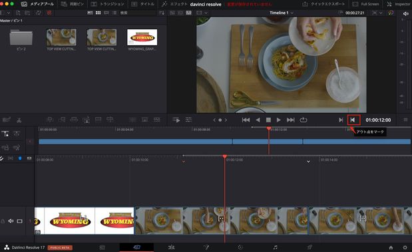Viewport: 412px width, 252px height.
Task: Toggle loop playback
Action: pos(304,120)
